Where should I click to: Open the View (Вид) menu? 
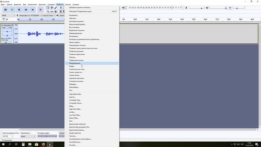[x=24, y=4]
